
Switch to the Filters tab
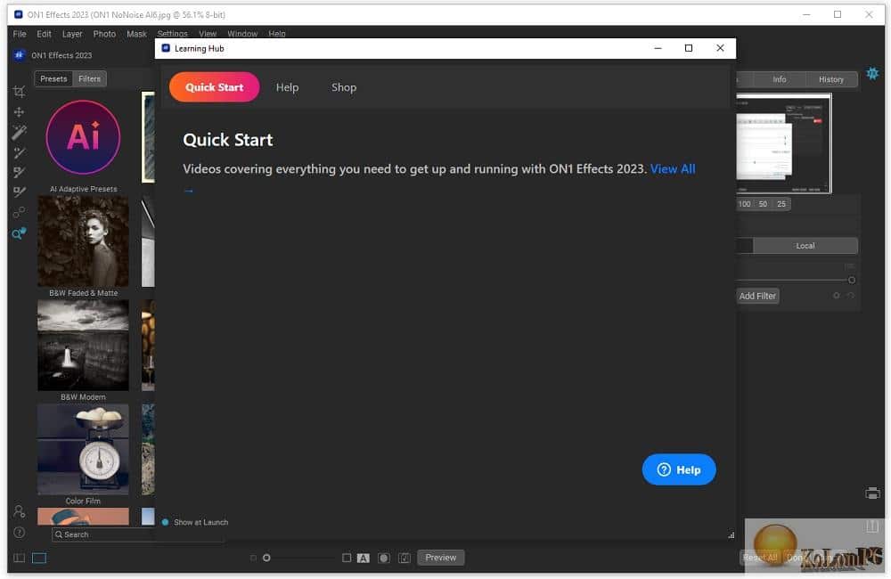click(89, 79)
